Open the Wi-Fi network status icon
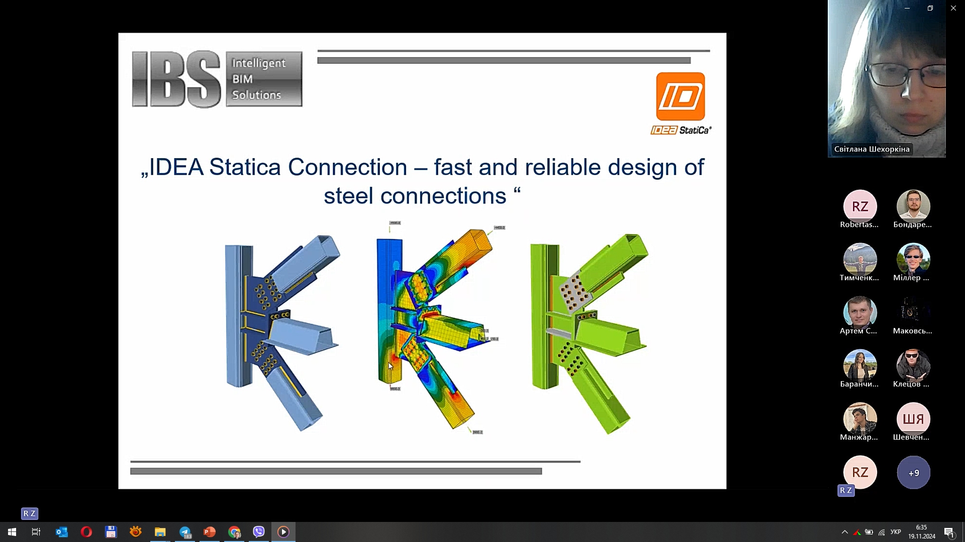 (882, 532)
